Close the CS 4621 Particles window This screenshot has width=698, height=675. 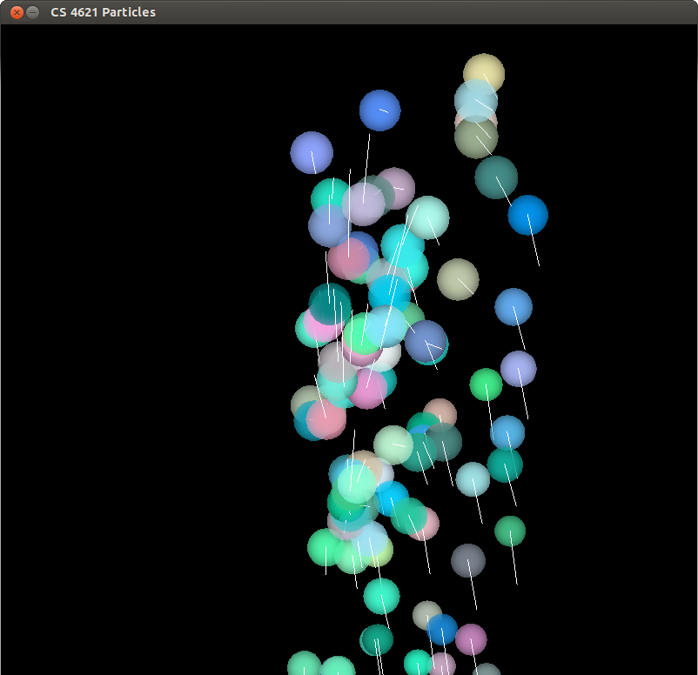pos(16,12)
